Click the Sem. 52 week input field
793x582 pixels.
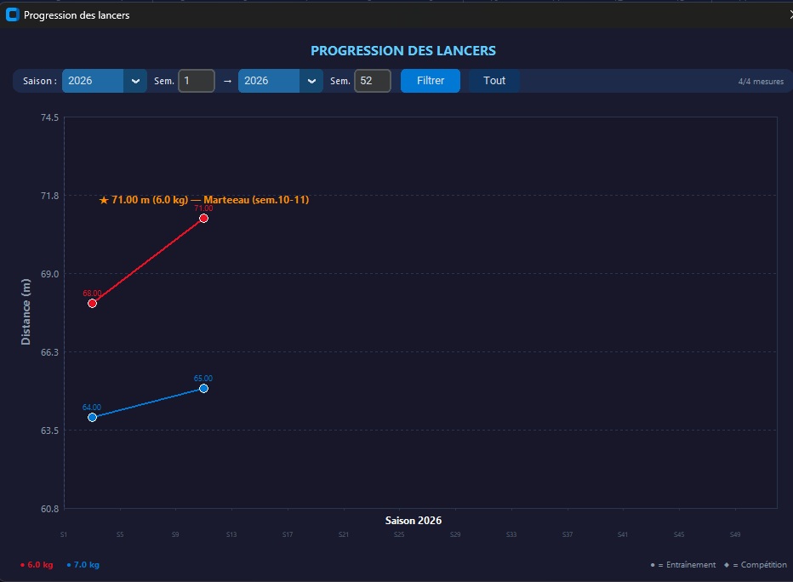(374, 80)
